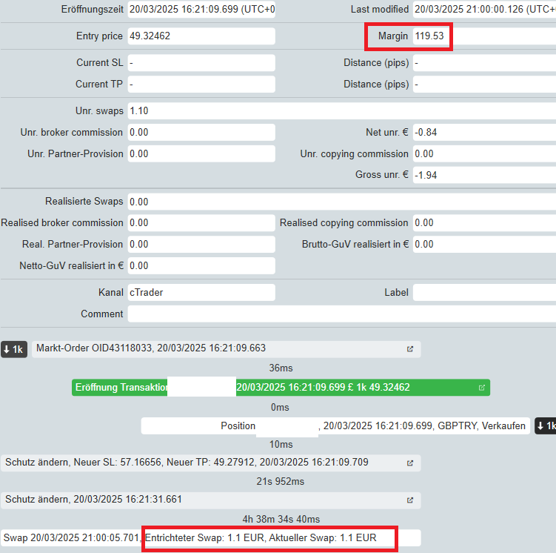Click the Current SL field
556x553 pixels.
point(201,63)
